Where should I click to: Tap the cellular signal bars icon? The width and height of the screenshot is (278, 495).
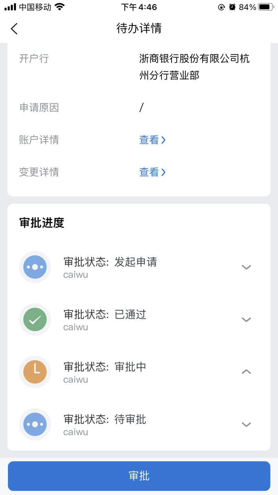10,7
